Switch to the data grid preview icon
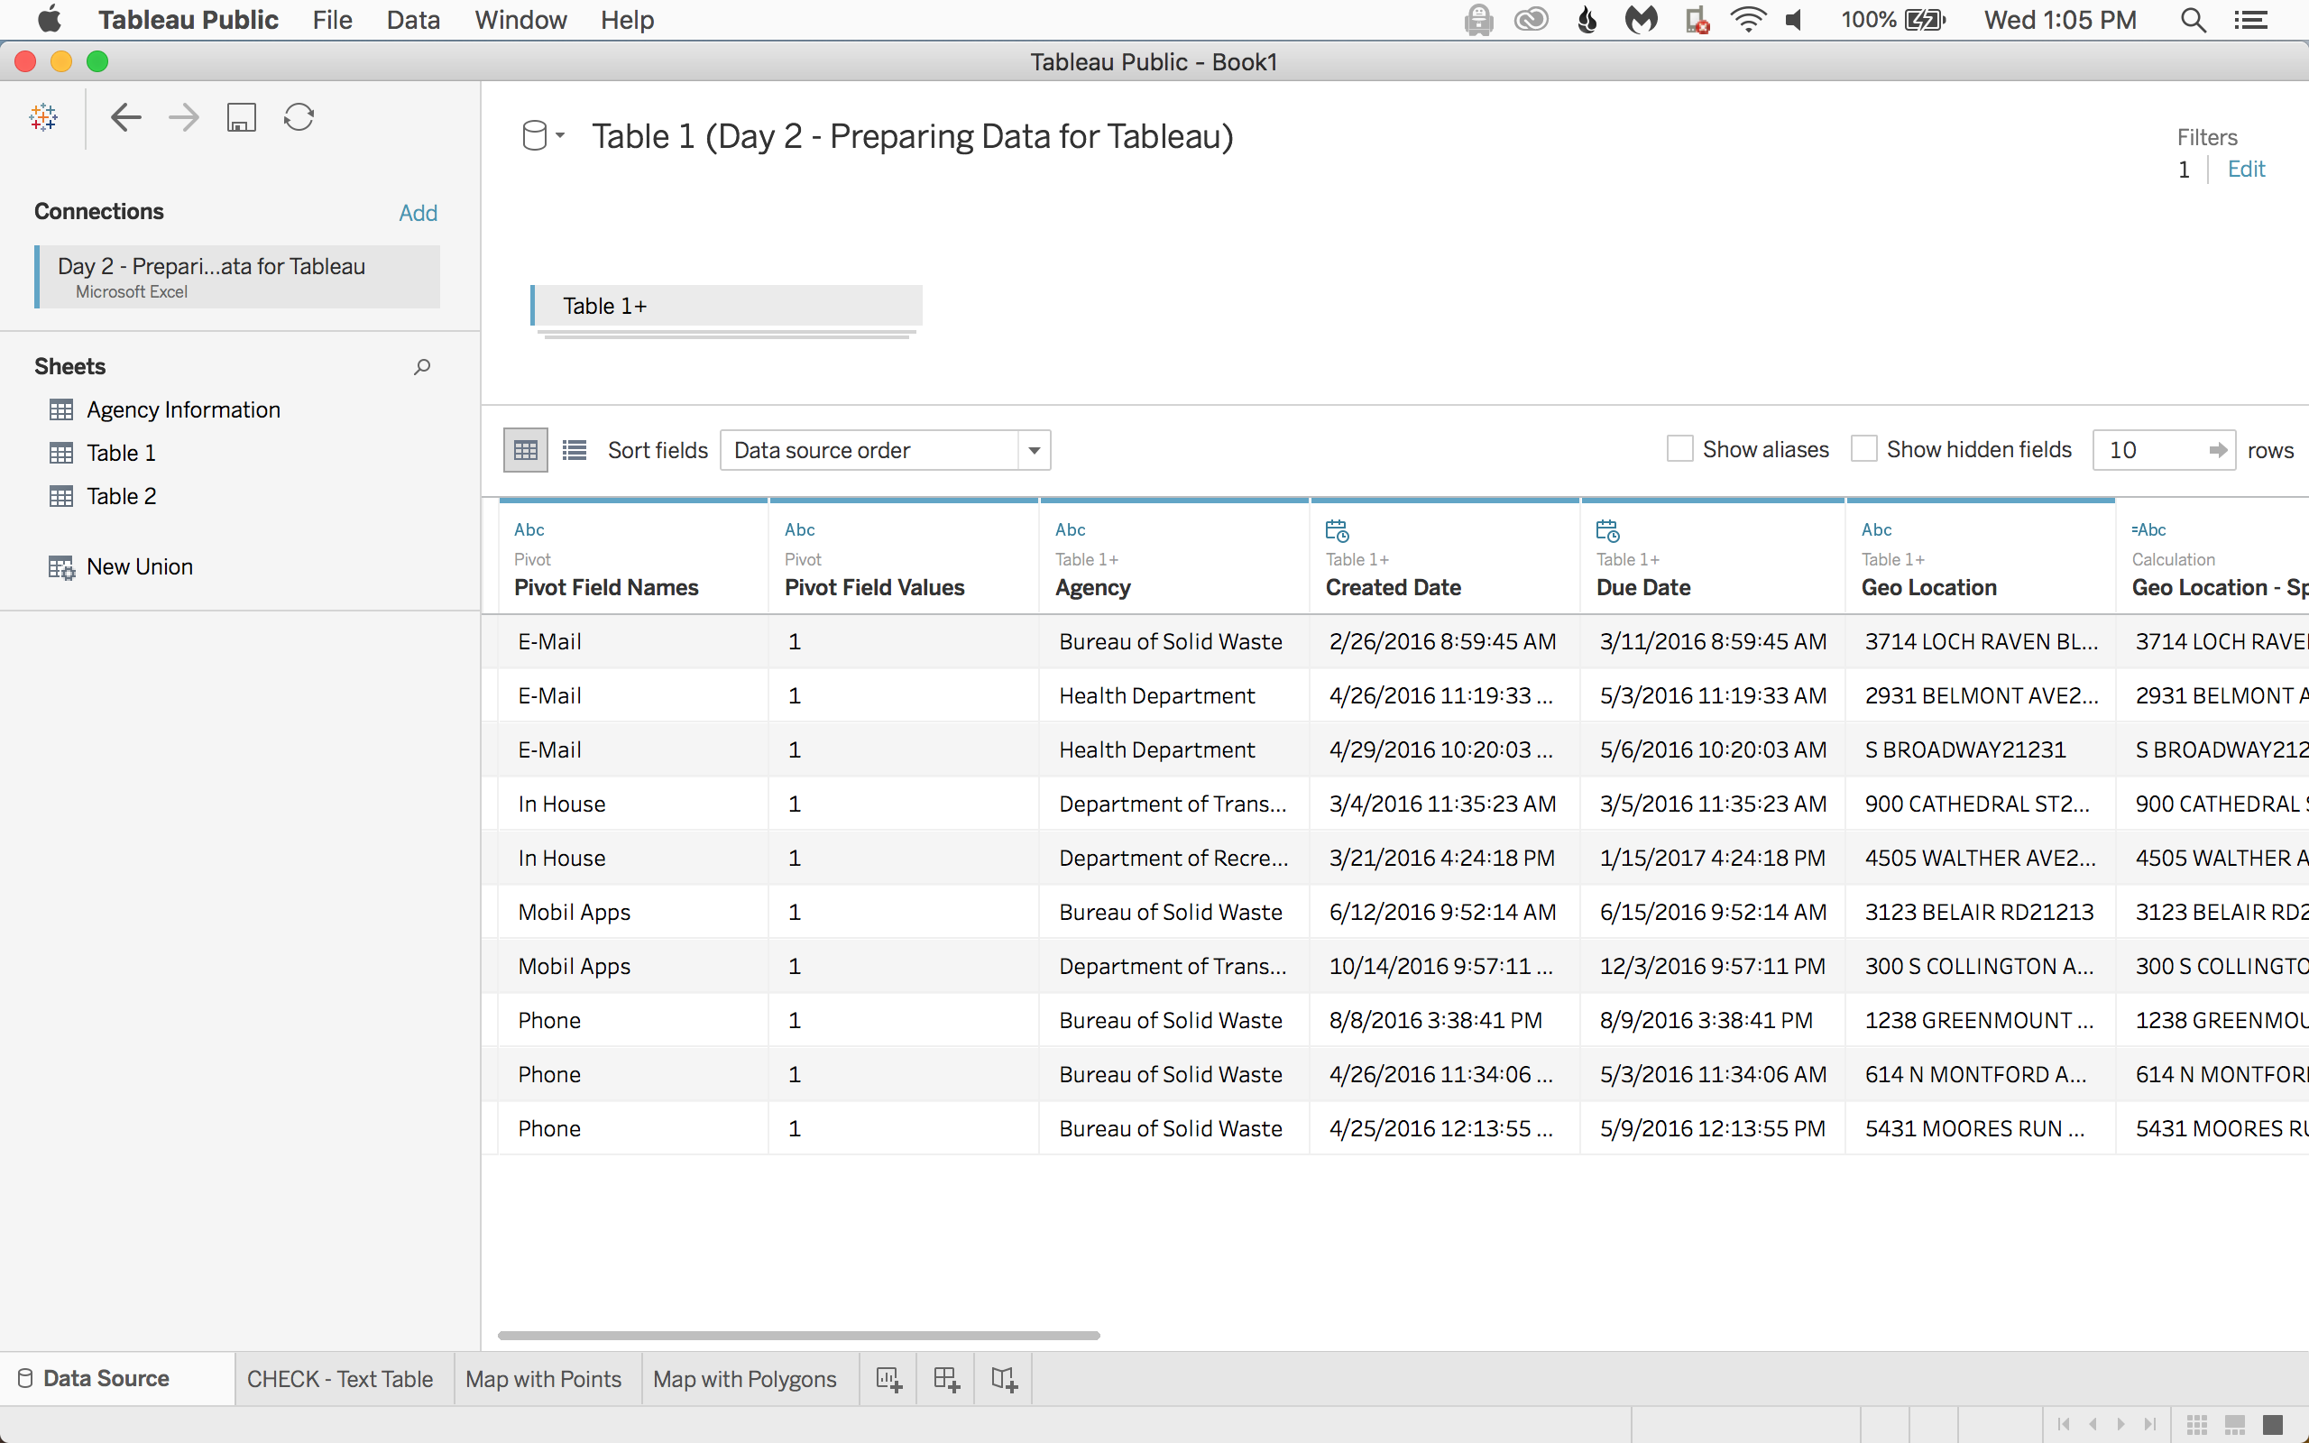Screen dimensions: 2309x1443 pos(526,449)
